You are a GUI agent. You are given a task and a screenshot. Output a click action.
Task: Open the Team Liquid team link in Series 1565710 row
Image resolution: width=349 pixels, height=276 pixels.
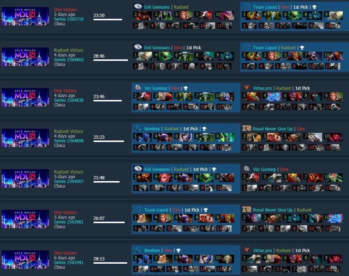[x=265, y=7]
